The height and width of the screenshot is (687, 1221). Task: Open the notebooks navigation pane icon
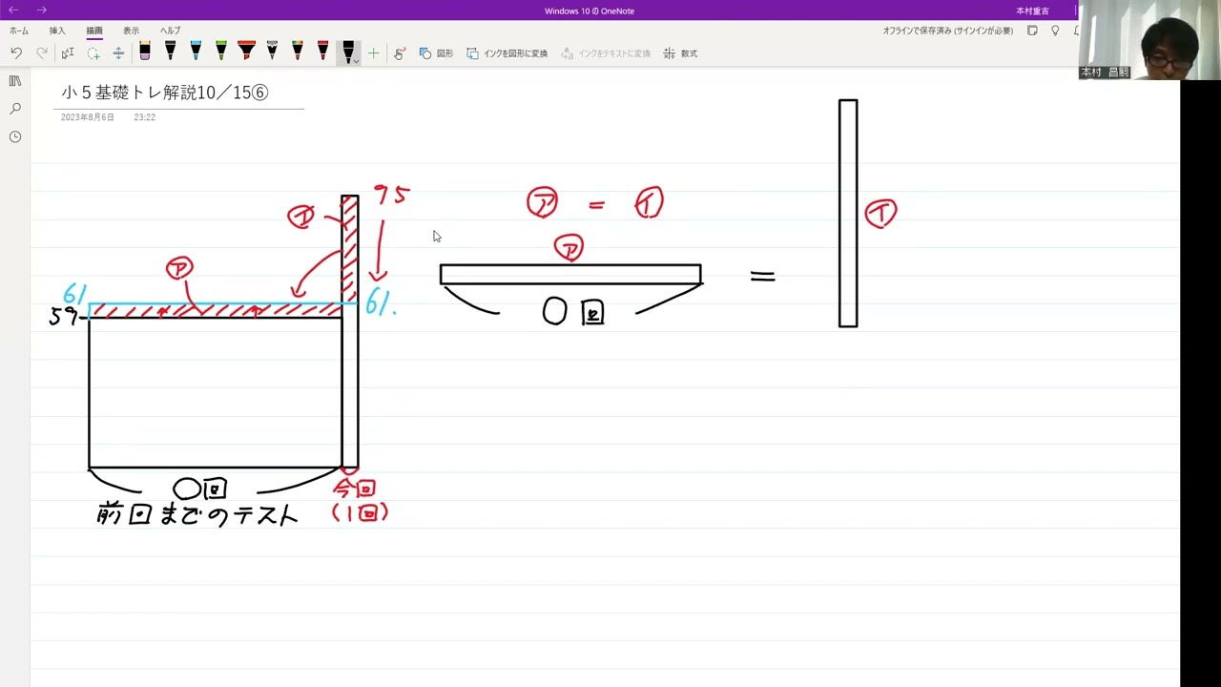15,81
